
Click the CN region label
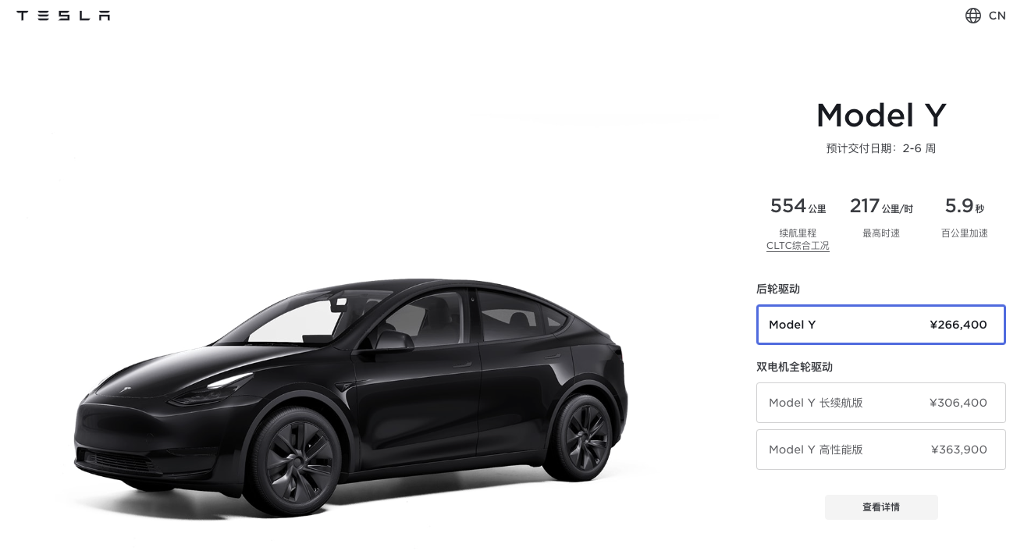[x=997, y=16]
